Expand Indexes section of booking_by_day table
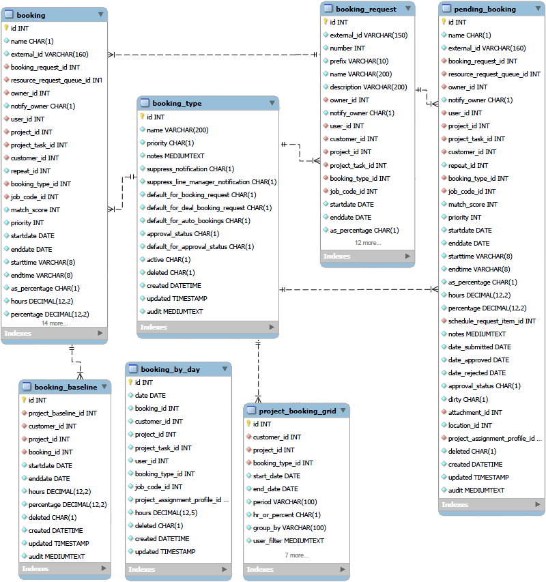 coord(225,569)
